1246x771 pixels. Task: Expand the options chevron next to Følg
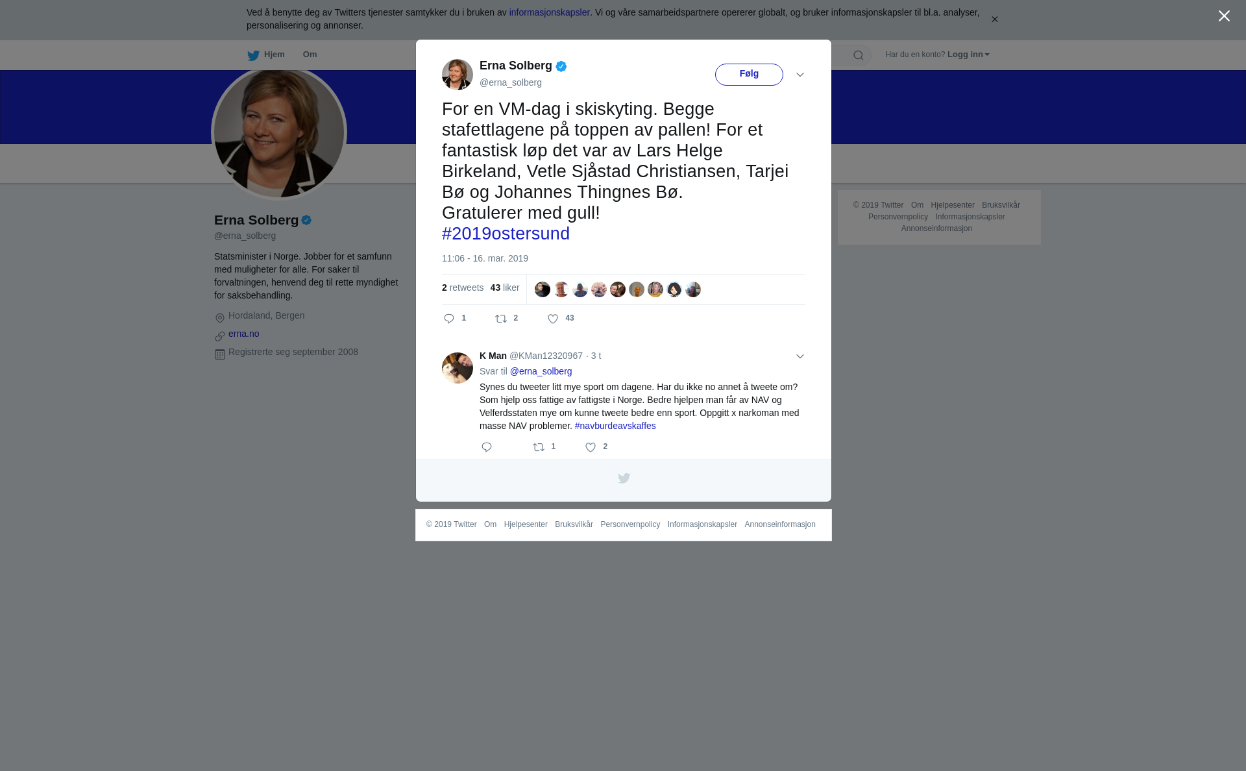[800, 75]
